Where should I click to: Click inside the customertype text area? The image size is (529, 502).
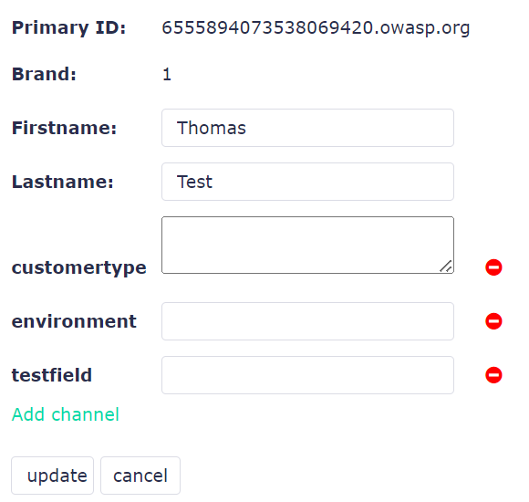[307, 246]
